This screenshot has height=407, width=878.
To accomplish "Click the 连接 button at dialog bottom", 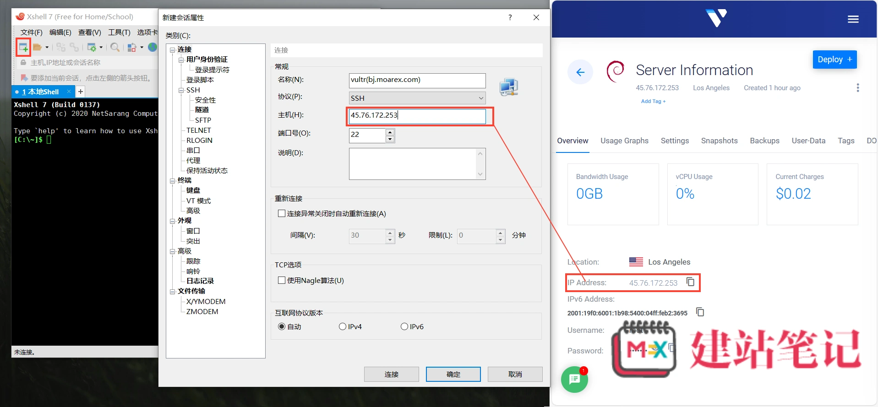I will (392, 374).
